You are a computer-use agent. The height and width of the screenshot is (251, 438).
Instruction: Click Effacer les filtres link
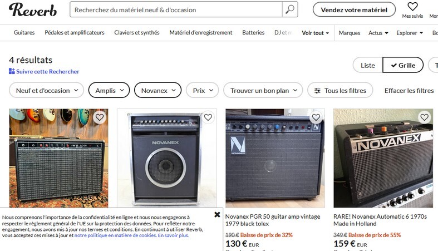[x=409, y=90]
